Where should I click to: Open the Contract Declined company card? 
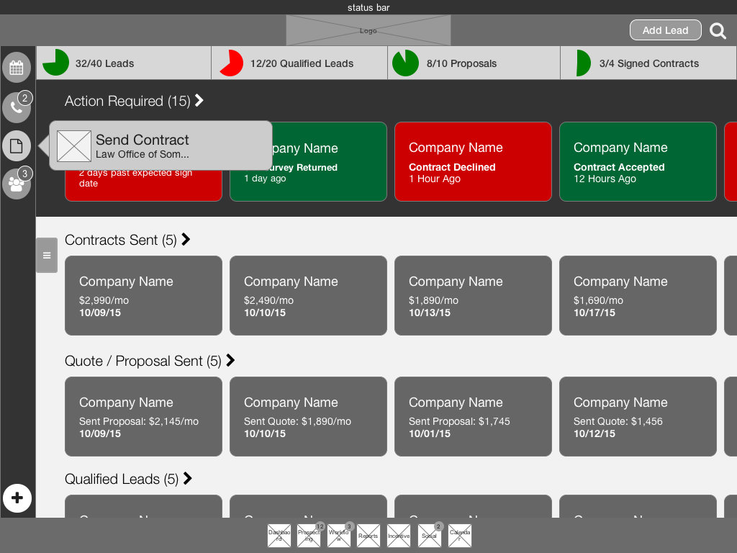(x=473, y=162)
